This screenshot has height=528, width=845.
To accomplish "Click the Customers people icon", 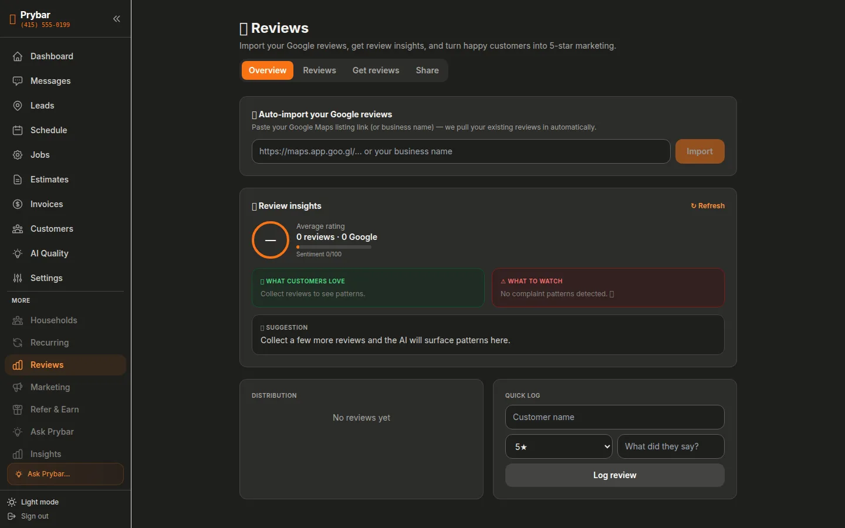I will pyautogui.click(x=18, y=229).
